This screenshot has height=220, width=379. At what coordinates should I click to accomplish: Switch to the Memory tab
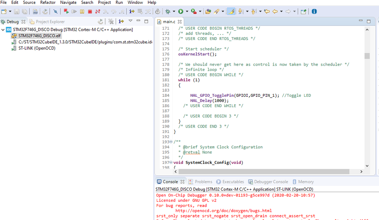pyautogui.click(x=303, y=182)
